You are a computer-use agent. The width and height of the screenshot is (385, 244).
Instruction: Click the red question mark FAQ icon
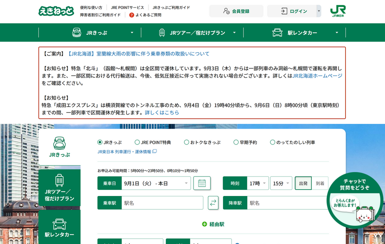[132, 15]
